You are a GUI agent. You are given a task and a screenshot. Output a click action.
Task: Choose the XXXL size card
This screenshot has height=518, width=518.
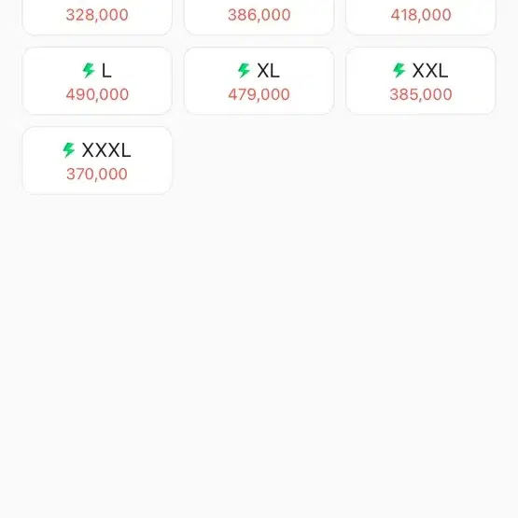(97, 161)
